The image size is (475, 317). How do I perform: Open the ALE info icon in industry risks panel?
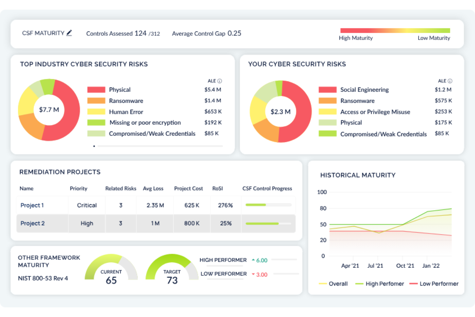(x=220, y=81)
